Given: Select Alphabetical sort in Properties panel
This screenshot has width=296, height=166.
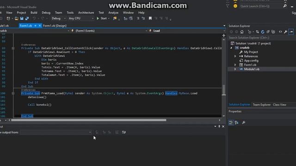Looking at the screenshot, I should coord(236,123).
